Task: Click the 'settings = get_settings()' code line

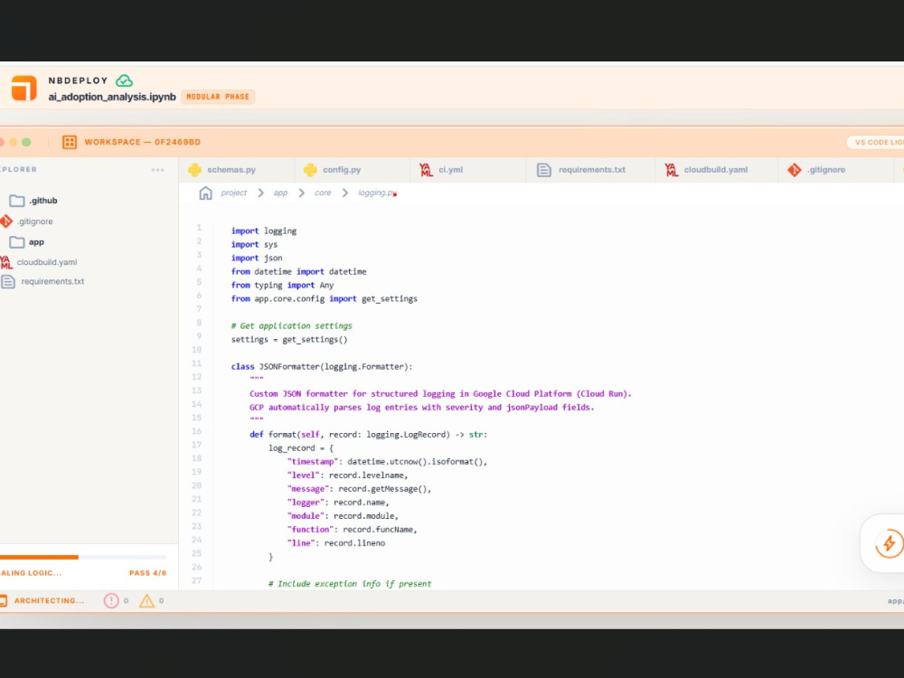Action: click(289, 340)
